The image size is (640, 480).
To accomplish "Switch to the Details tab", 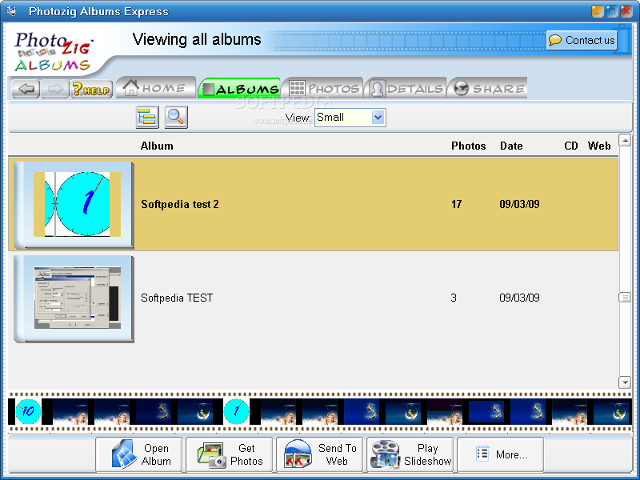I will click(406, 88).
